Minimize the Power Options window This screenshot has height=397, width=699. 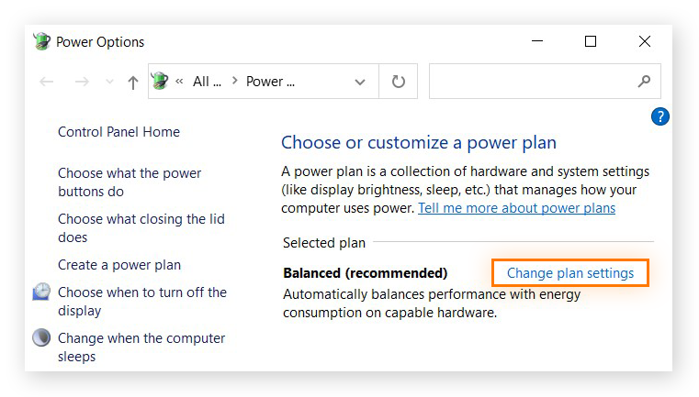click(537, 41)
